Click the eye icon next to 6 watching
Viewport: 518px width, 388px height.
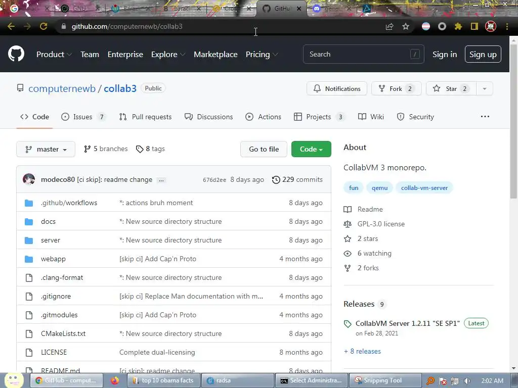point(348,254)
